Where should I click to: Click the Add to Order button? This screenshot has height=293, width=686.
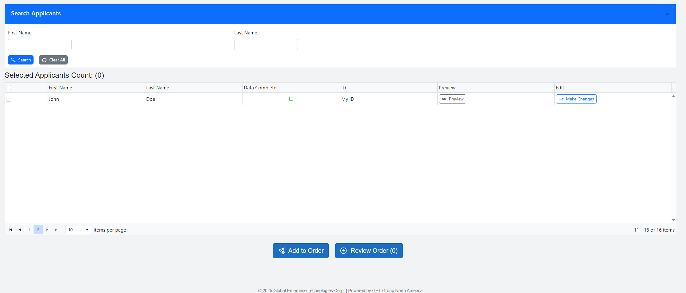point(301,251)
